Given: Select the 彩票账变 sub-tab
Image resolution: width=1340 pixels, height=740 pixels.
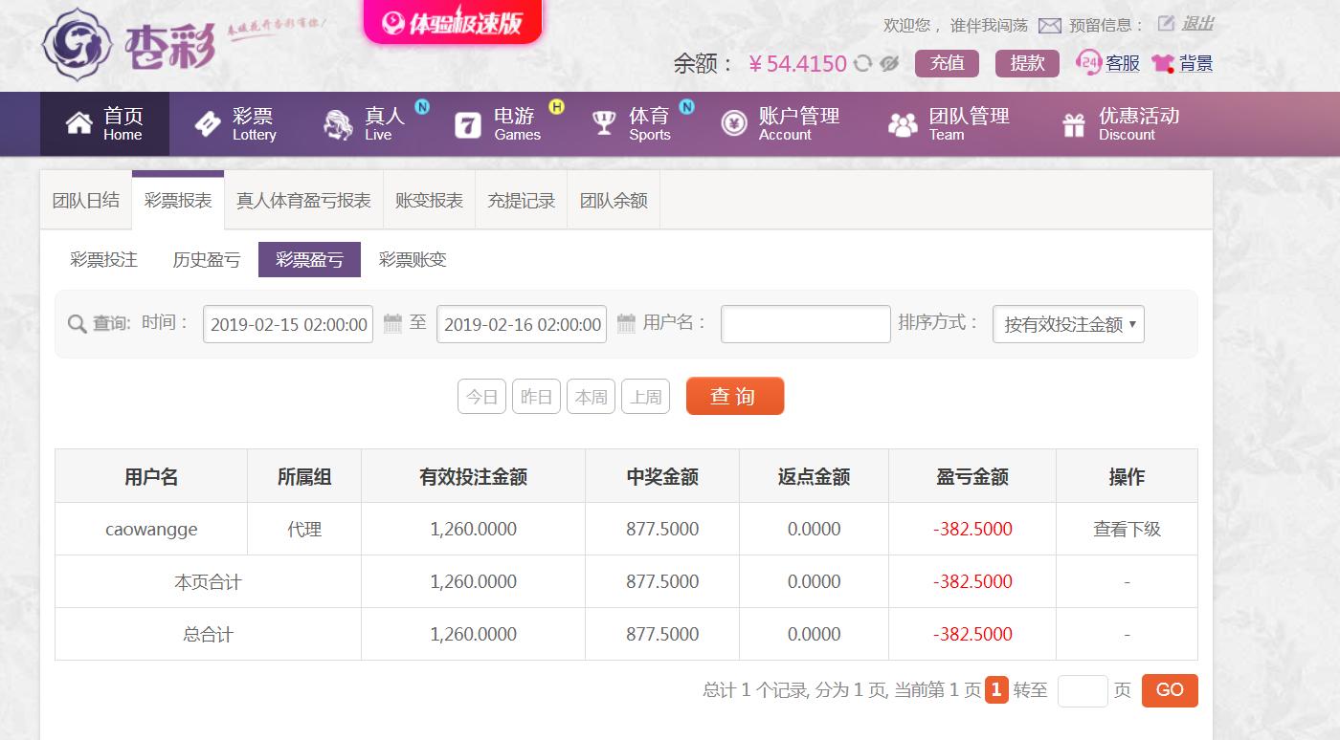Looking at the screenshot, I should click(413, 260).
